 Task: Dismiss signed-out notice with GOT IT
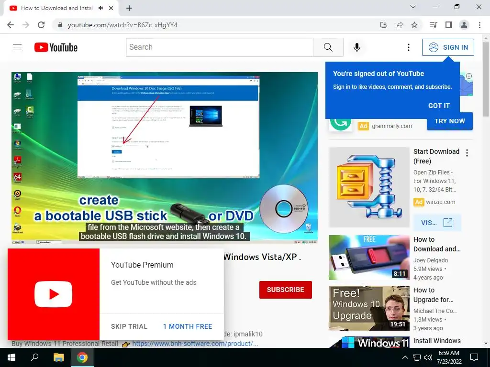click(439, 106)
